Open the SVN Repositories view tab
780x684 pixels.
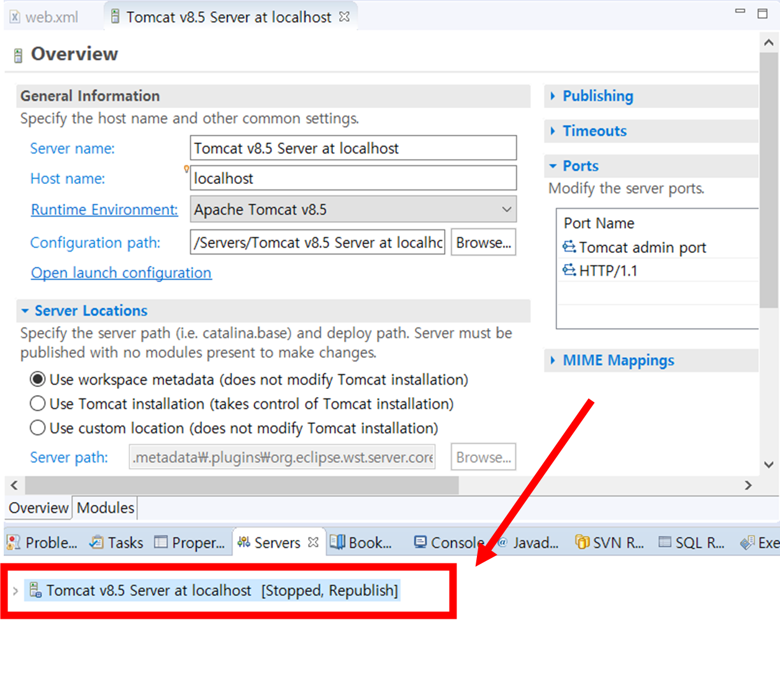pos(610,542)
